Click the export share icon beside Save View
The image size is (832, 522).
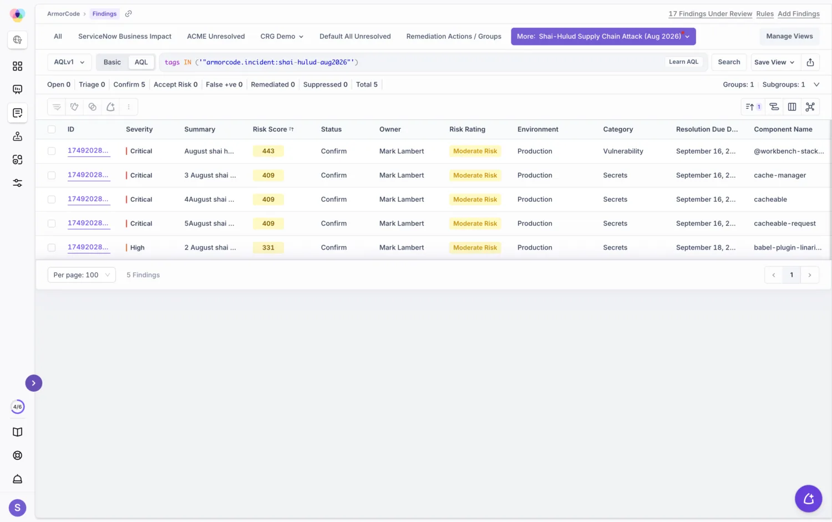810,62
